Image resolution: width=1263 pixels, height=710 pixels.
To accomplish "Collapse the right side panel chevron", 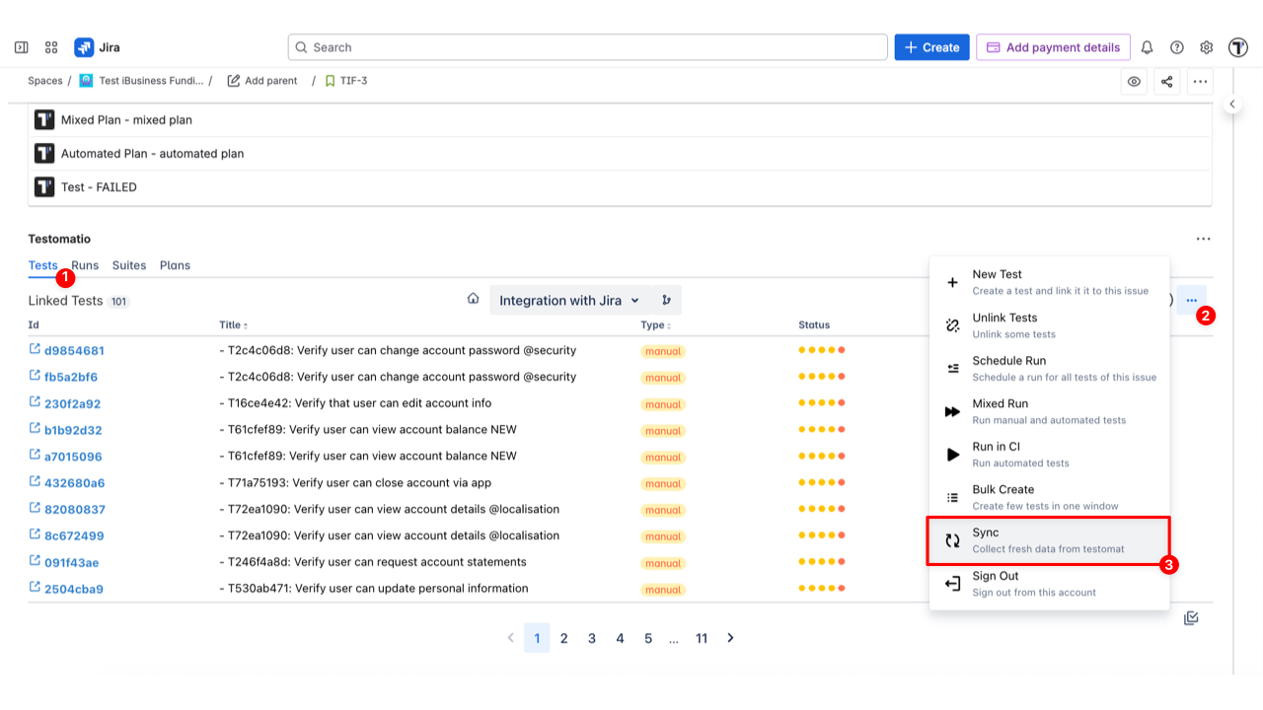I will [x=1231, y=104].
